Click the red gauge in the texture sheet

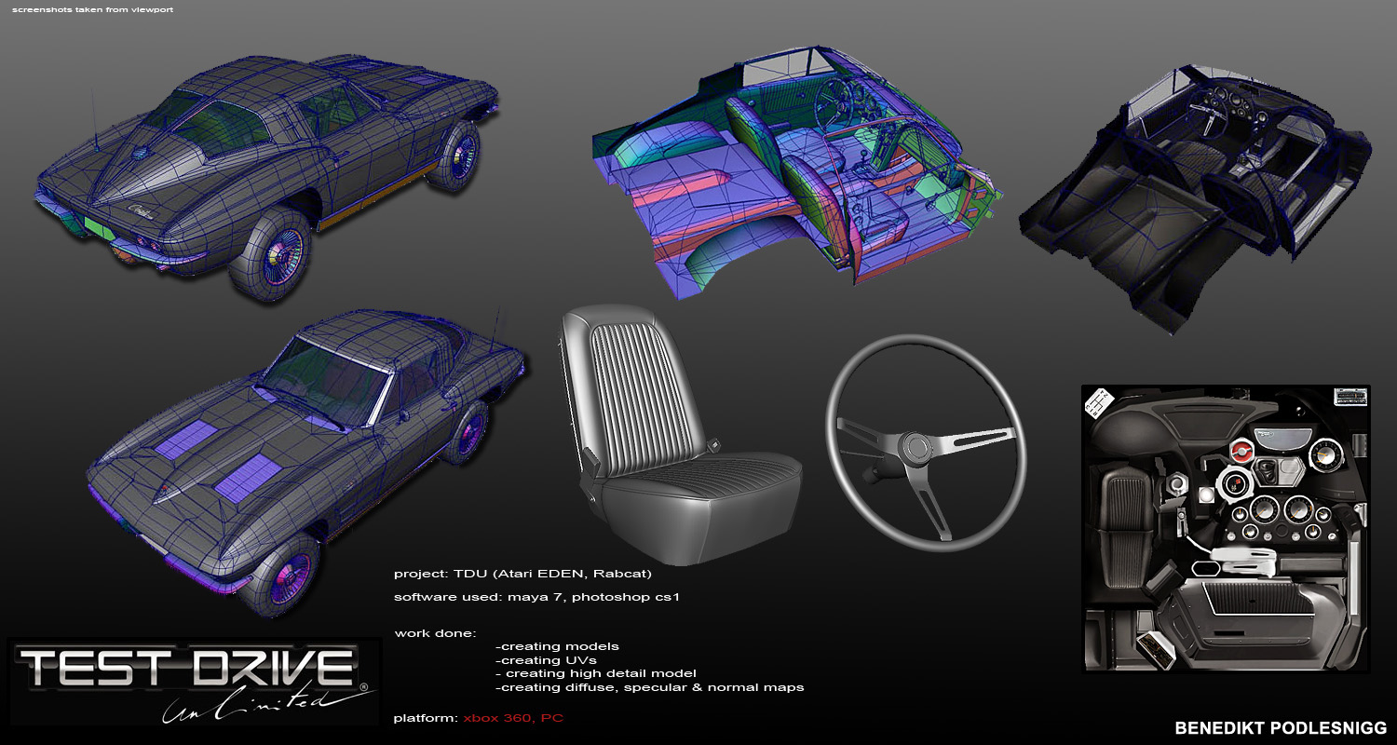(1239, 454)
